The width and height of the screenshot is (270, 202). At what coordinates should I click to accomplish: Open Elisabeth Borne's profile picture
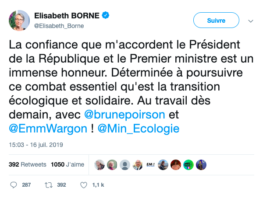[19, 21]
